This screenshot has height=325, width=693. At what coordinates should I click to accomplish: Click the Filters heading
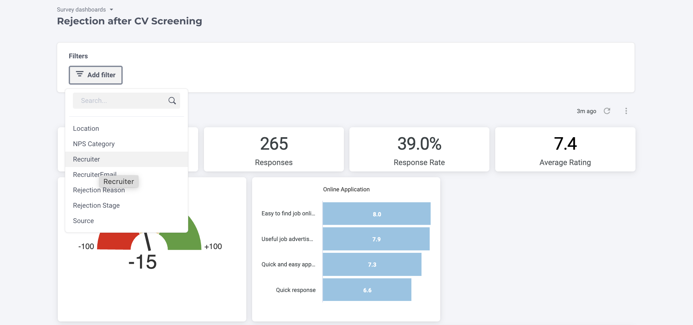point(78,56)
